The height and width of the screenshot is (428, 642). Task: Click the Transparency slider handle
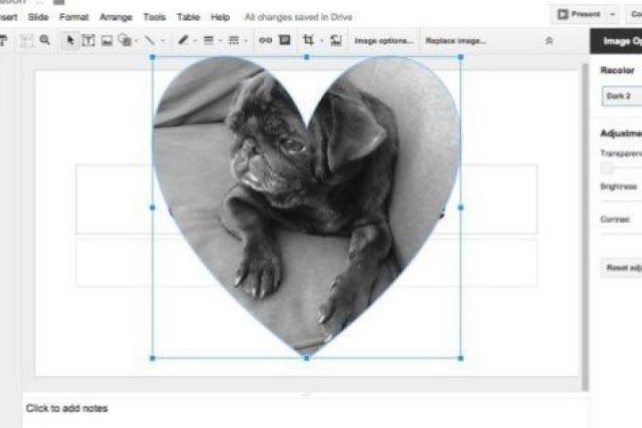[607, 168]
